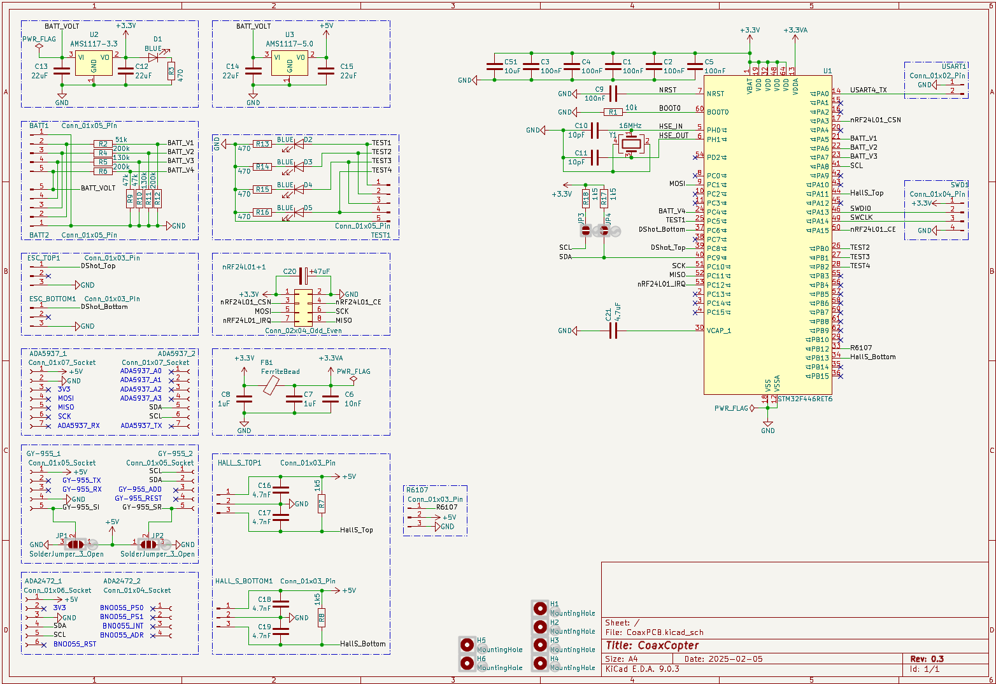Click the R1 10k BOOT0 resistor
Screen dimensions: 996x684
[613, 112]
